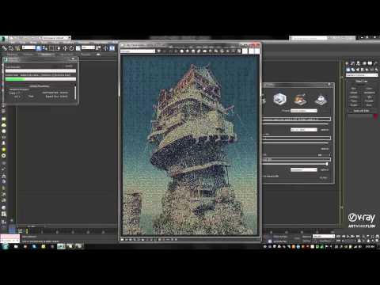The image size is (380, 285).
Task: Open the preset dropdown below the scene icons
Action: [x=304, y=111]
